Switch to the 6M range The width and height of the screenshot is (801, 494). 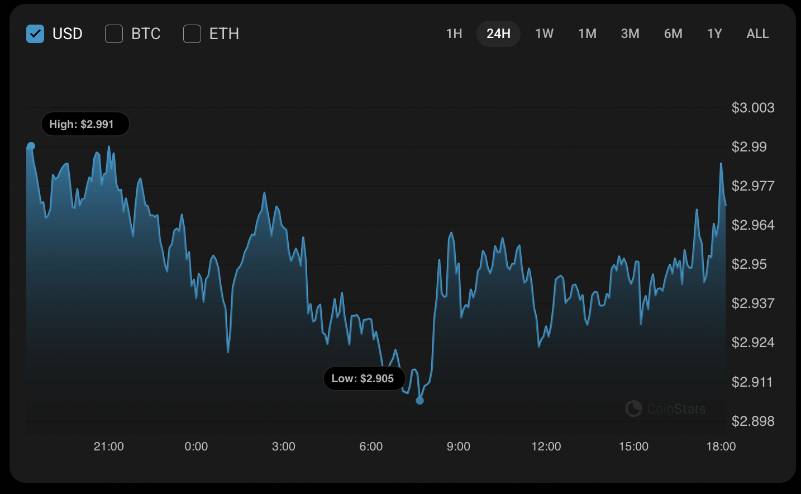pos(673,34)
